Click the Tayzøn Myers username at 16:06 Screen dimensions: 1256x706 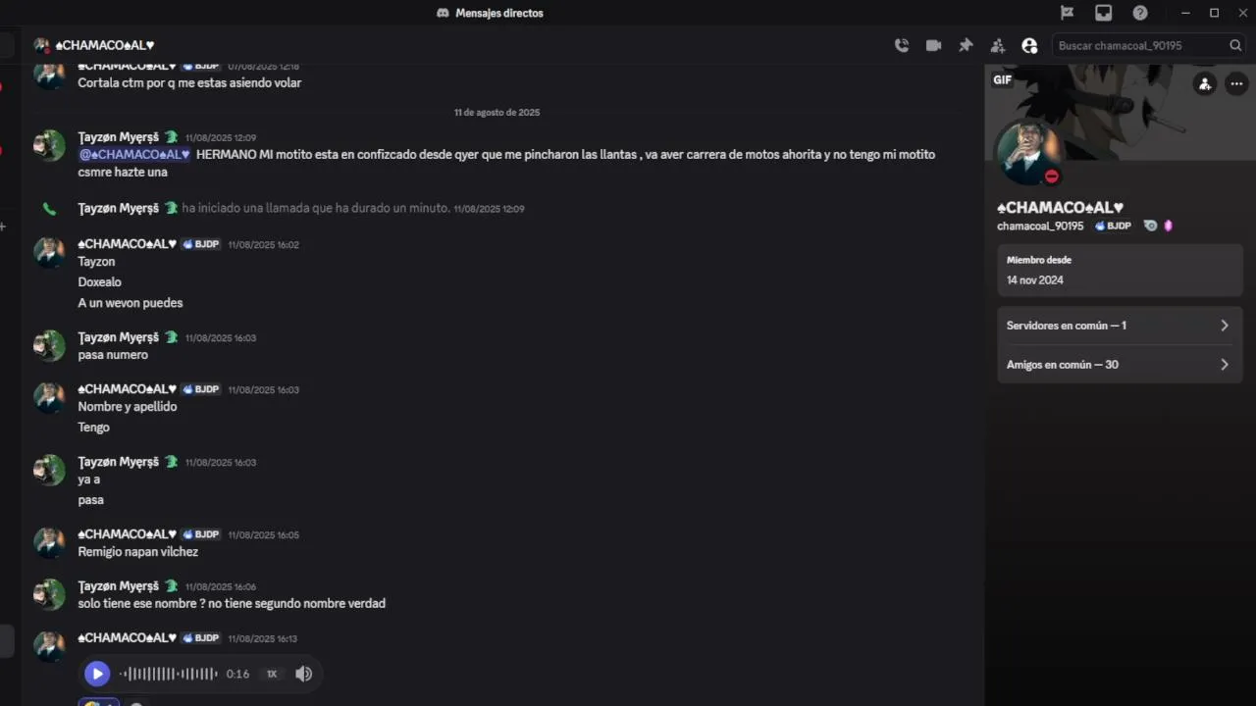click(118, 585)
